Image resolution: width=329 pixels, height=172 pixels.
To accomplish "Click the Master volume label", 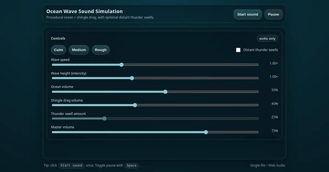I will click(x=63, y=127).
